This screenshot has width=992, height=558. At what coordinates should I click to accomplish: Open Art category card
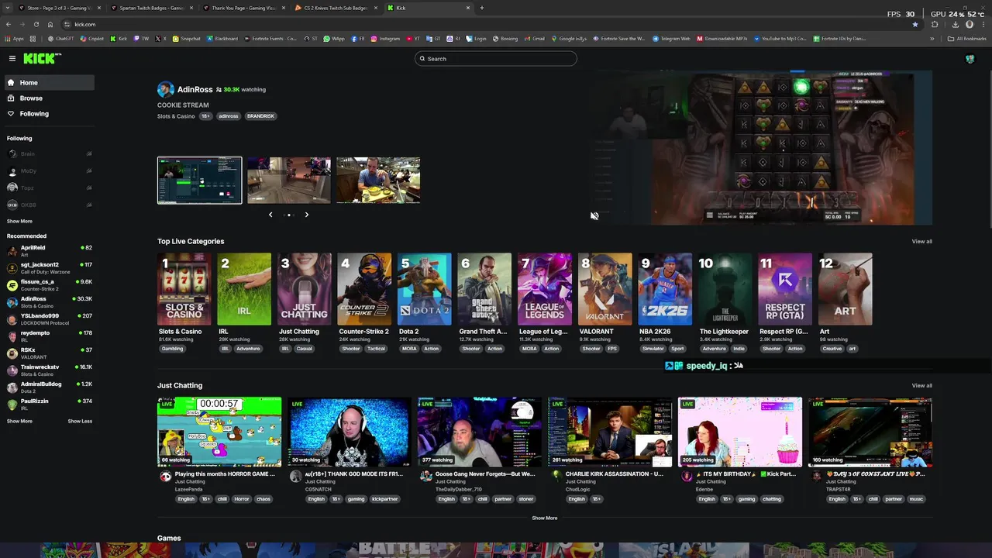click(845, 289)
